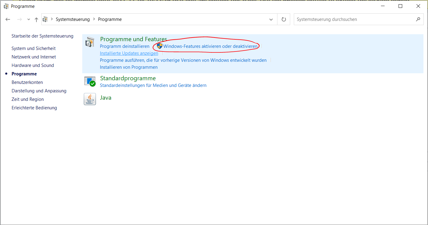Screen dimensions: 428x225
Task: Open the recent locations dropdown arrow
Action: coord(29,19)
